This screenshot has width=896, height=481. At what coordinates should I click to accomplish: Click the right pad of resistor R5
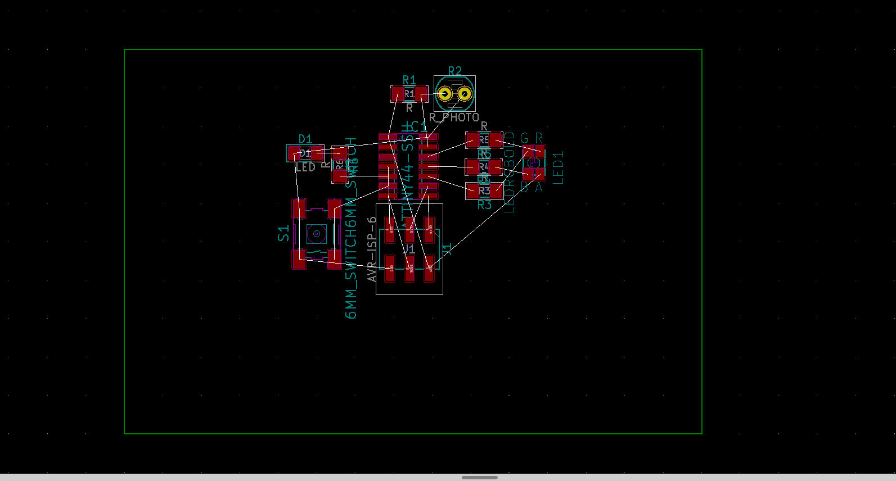(x=496, y=140)
